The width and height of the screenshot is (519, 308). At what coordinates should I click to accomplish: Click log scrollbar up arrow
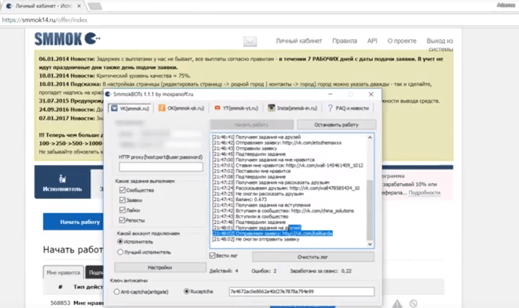pyautogui.click(x=370, y=137)
